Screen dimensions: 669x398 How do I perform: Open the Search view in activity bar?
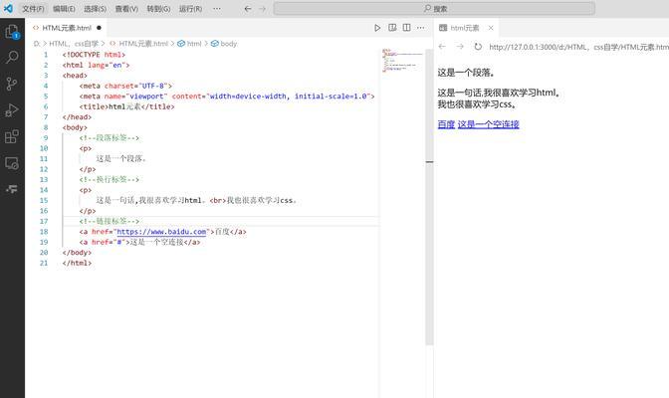[12, 57]
